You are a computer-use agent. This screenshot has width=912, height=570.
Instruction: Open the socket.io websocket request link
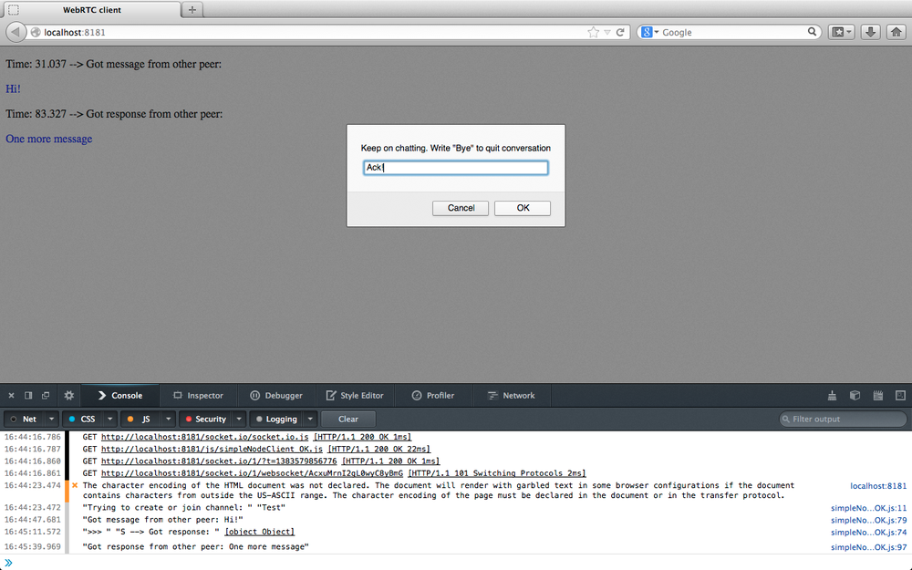point(252,473)
